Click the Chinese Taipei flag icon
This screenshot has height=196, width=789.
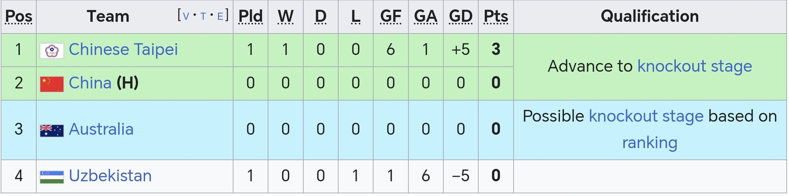[x=52, y=51]
